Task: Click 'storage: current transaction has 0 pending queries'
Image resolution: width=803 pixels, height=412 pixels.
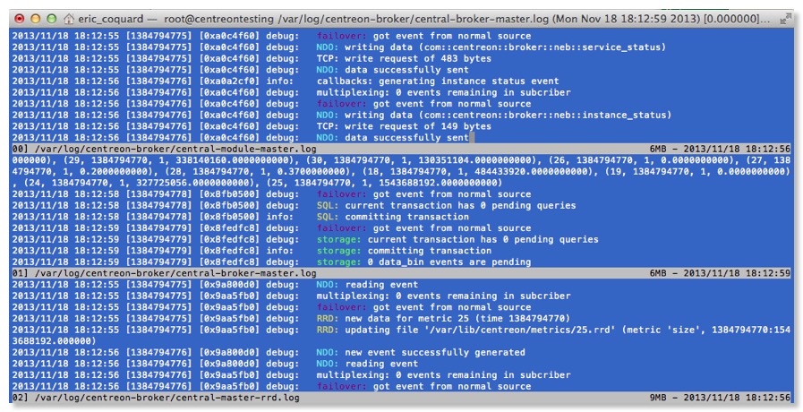Action: point(457,239)
